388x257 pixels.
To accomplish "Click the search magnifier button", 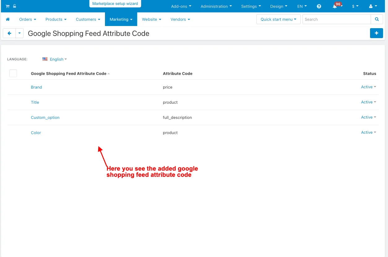I will tap(377, 19).
